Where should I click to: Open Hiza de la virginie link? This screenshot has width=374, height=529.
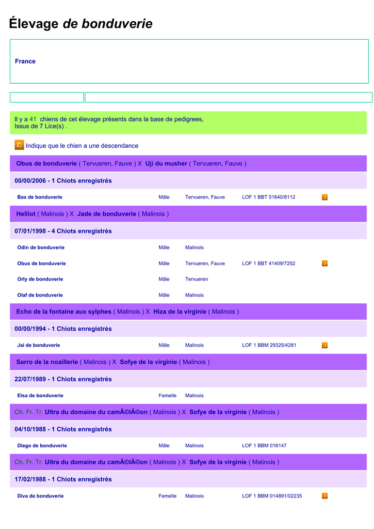pyautogui.click(x=180, y=312)
